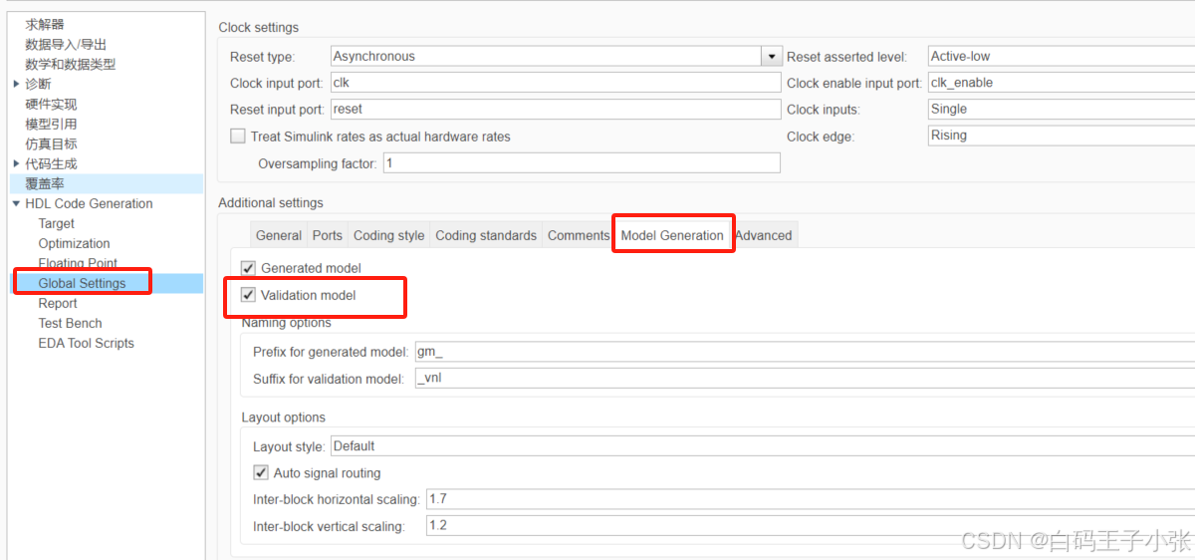
Task: Open the Clock edge combo box
Action: point(1062,136)
